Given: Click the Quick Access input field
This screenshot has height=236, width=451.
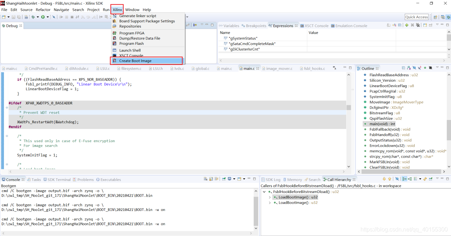Looking at the screenshot, I should (417, 17).
